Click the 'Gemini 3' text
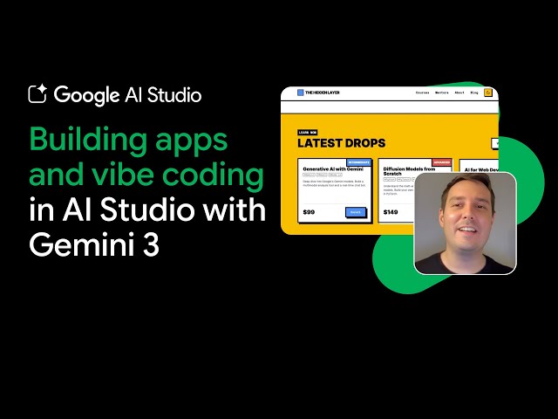Screen dimensions: 558x419 [94, 244]
